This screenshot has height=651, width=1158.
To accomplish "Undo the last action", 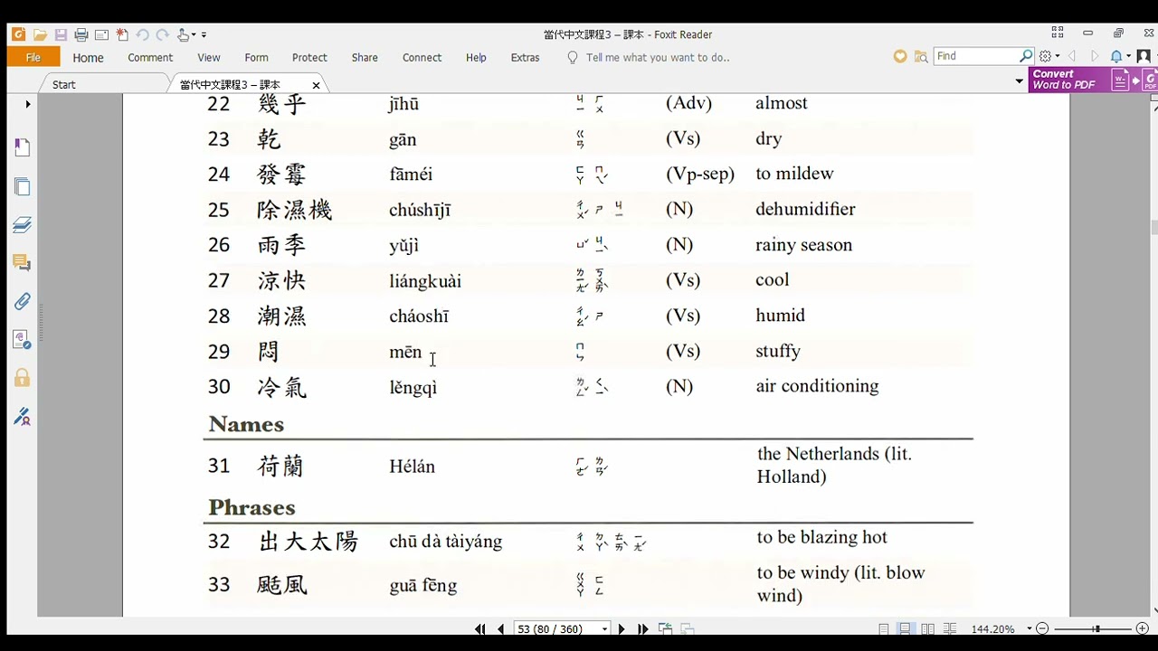I will [x=142, y=34].
